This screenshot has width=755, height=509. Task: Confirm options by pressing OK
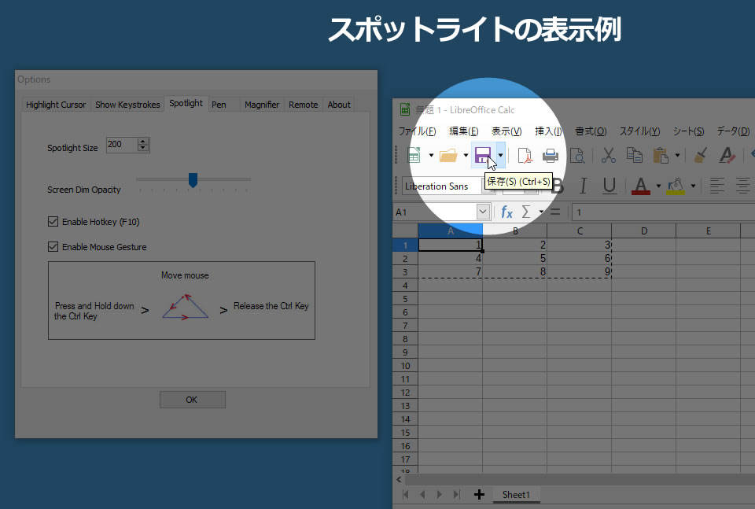(192, 399)
